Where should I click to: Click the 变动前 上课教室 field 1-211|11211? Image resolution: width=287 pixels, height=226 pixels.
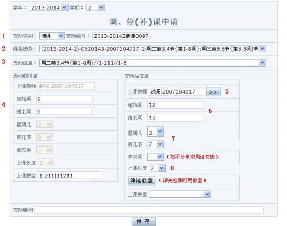70,176
